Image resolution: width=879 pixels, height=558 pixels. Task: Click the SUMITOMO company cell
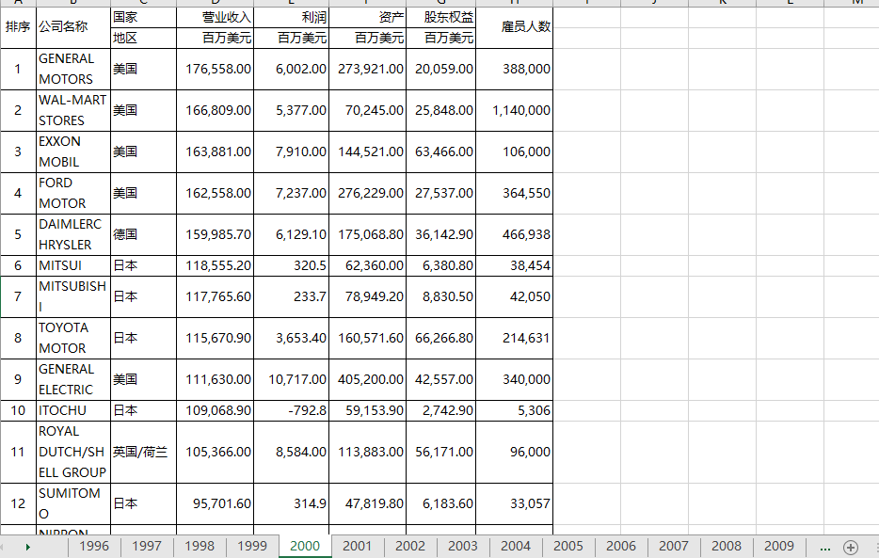coord(73,503)
